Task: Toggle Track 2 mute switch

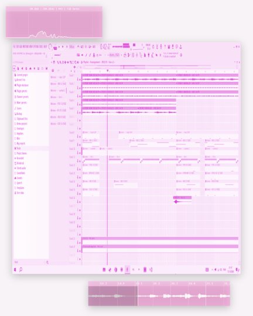Action: click(80, 88)
